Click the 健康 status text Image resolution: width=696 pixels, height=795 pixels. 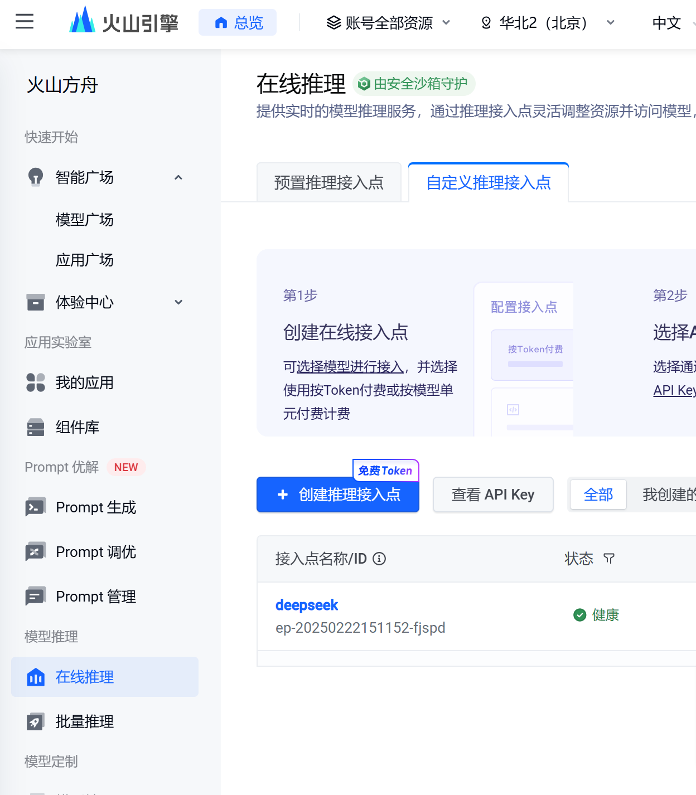pos(606,615)
